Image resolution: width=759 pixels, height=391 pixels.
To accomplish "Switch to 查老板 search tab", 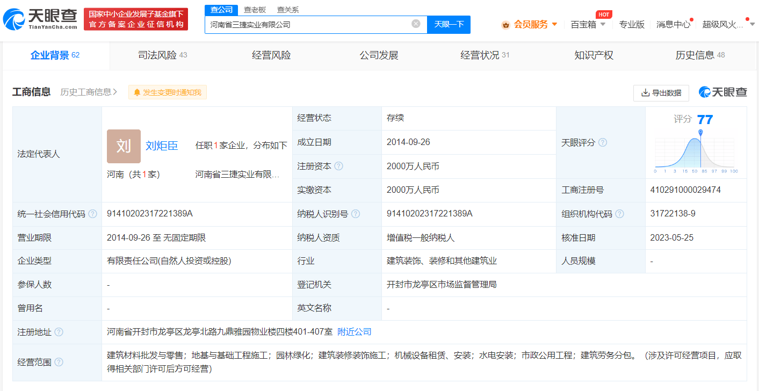I will [255, 10].
